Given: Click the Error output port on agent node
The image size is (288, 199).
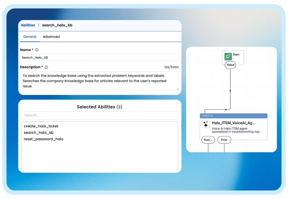Looking at the screenshot, I should [224, 140].
